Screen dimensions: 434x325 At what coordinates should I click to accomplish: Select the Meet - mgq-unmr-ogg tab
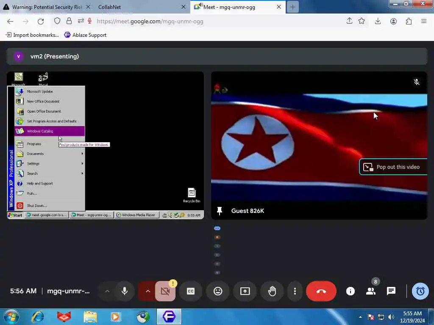[229, 7]
